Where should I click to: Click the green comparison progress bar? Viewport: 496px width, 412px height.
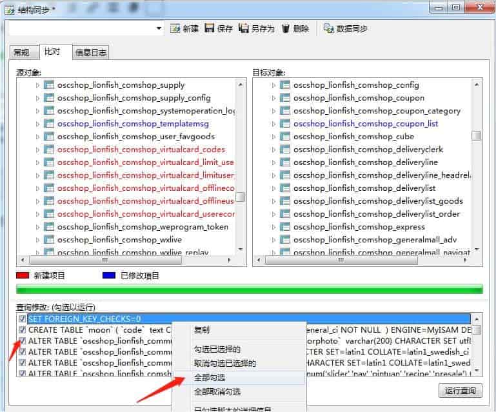click(249, 289)
